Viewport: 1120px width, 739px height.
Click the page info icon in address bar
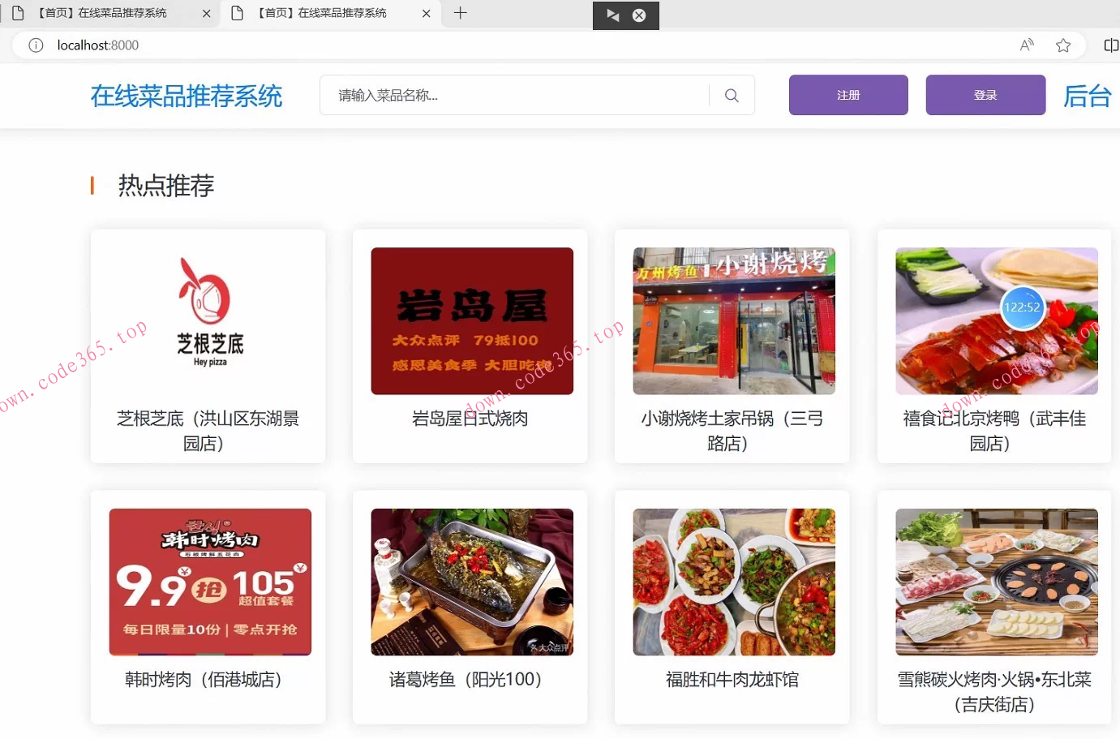pyautogui.click(x=36, y=45)
